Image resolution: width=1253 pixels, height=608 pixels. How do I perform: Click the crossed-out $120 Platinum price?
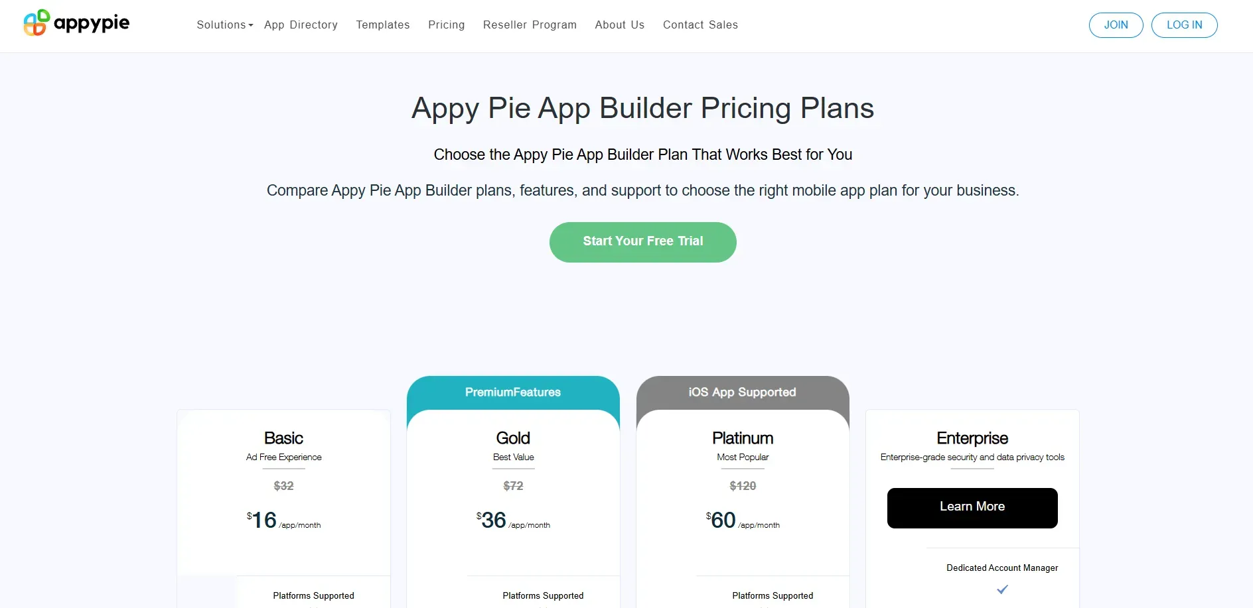(742, 486)
